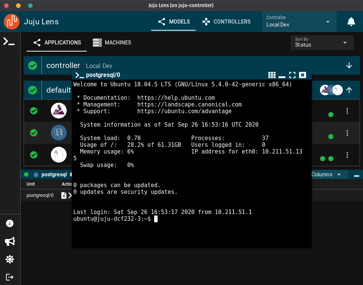Viewport: 363px width, 285px height.
Task: Select the polar bear application icon in list
Action: pos(59,155)
